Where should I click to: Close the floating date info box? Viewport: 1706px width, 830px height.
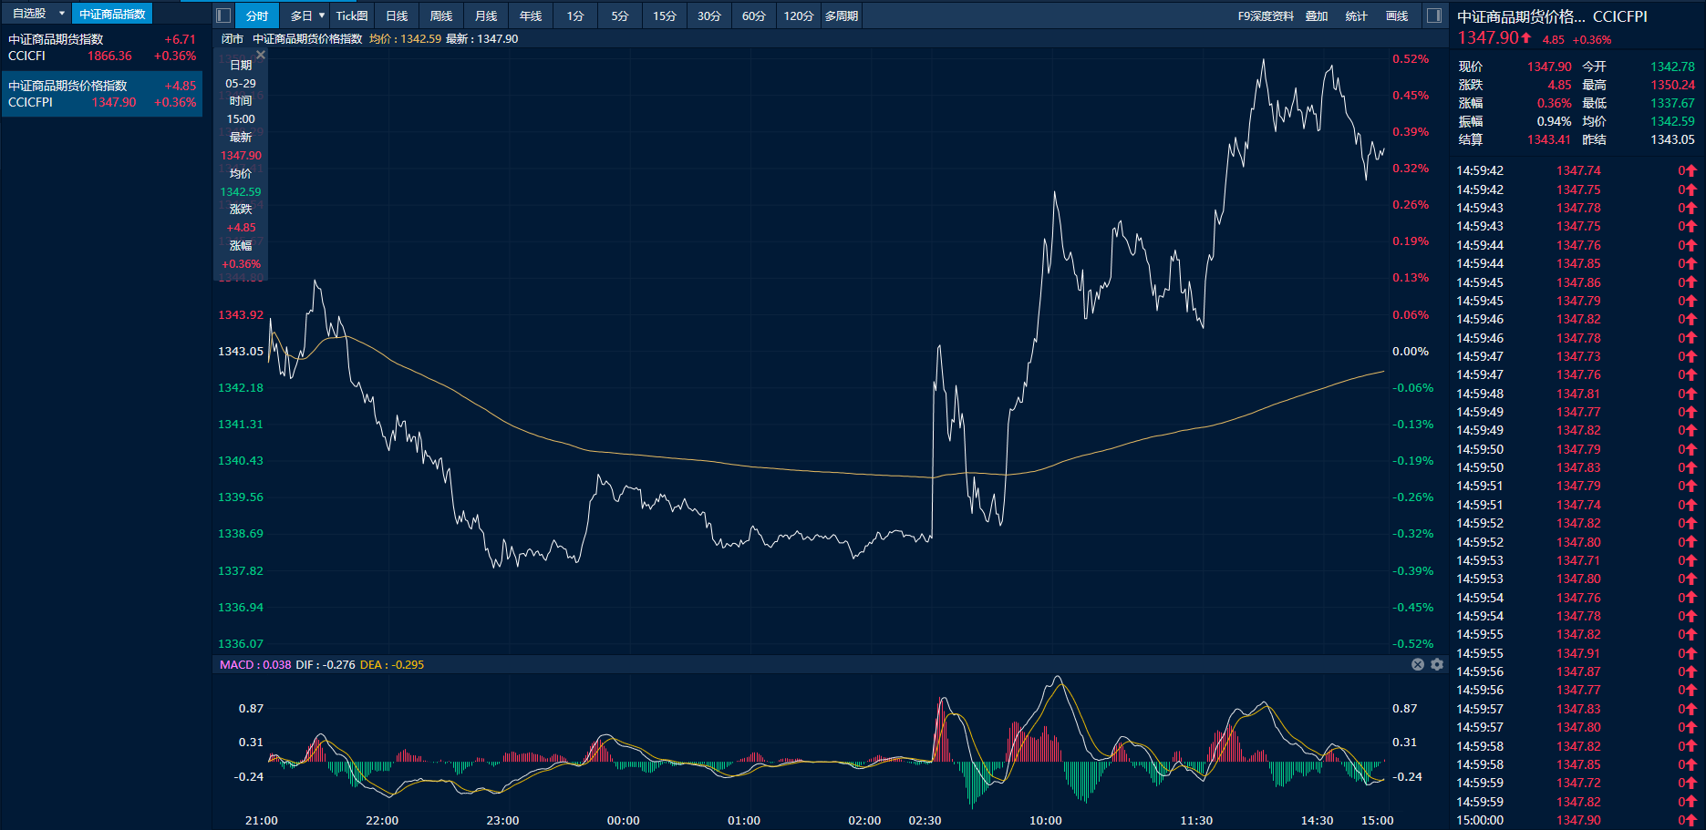(261, 56)
